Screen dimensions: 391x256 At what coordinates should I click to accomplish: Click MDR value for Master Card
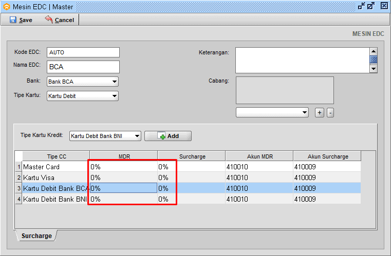coord(124,167)
